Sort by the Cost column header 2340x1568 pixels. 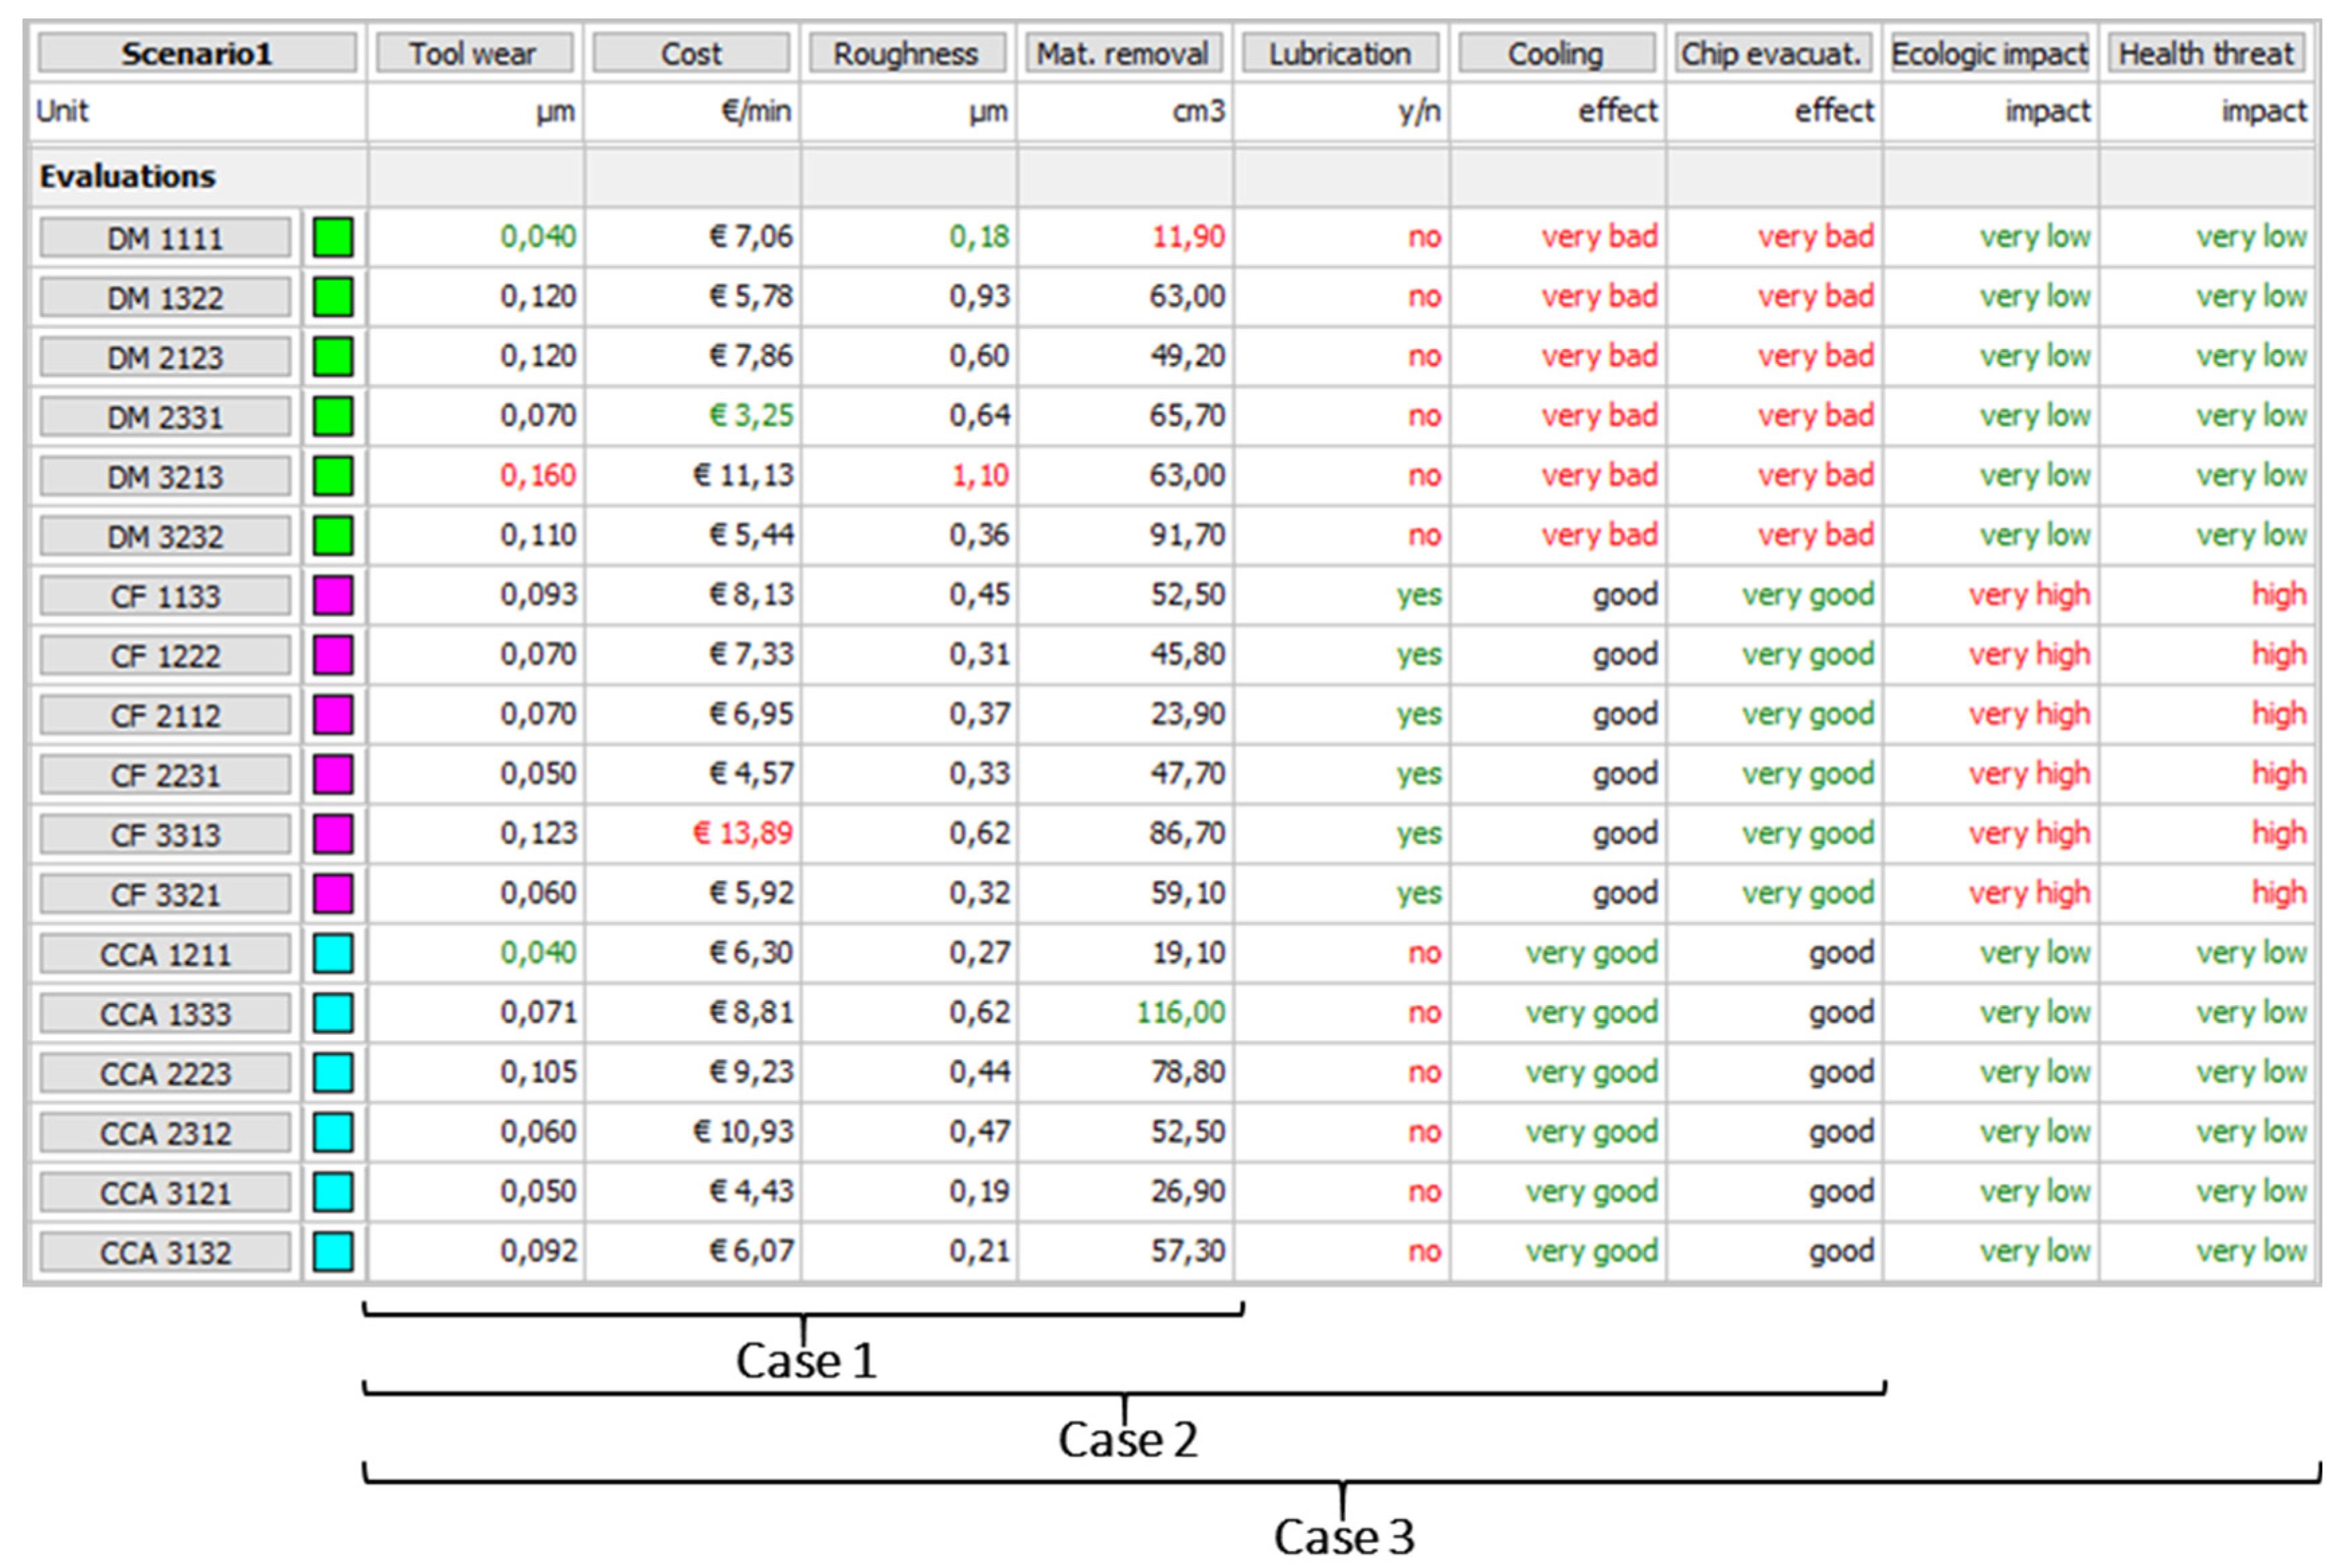[x=691, y=53]
